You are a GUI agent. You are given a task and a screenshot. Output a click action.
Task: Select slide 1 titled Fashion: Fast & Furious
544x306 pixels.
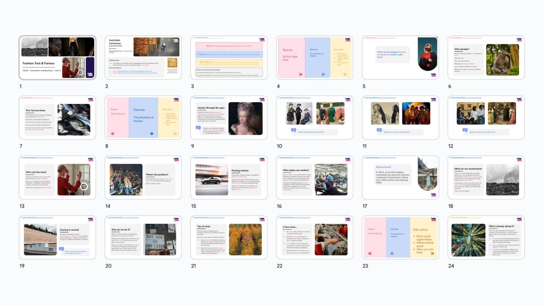(x=57, y=58)
